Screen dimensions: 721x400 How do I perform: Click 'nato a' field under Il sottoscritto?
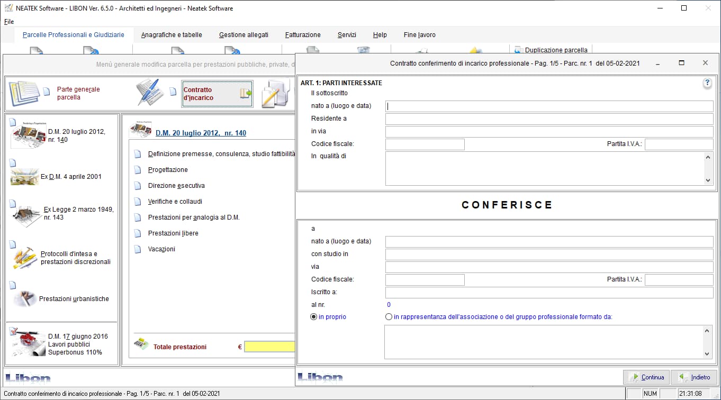tap(549, 106)
